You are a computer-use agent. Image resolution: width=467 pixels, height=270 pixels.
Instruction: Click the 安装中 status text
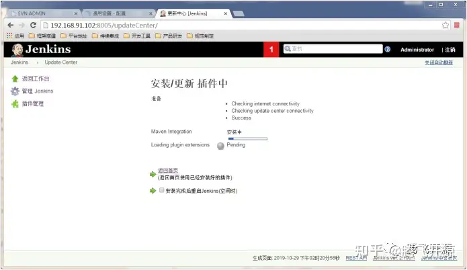(x=234, y=132)
